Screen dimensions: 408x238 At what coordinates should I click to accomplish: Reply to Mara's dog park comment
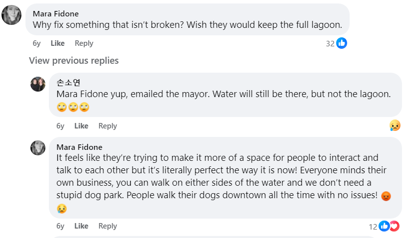pos(107,226)
